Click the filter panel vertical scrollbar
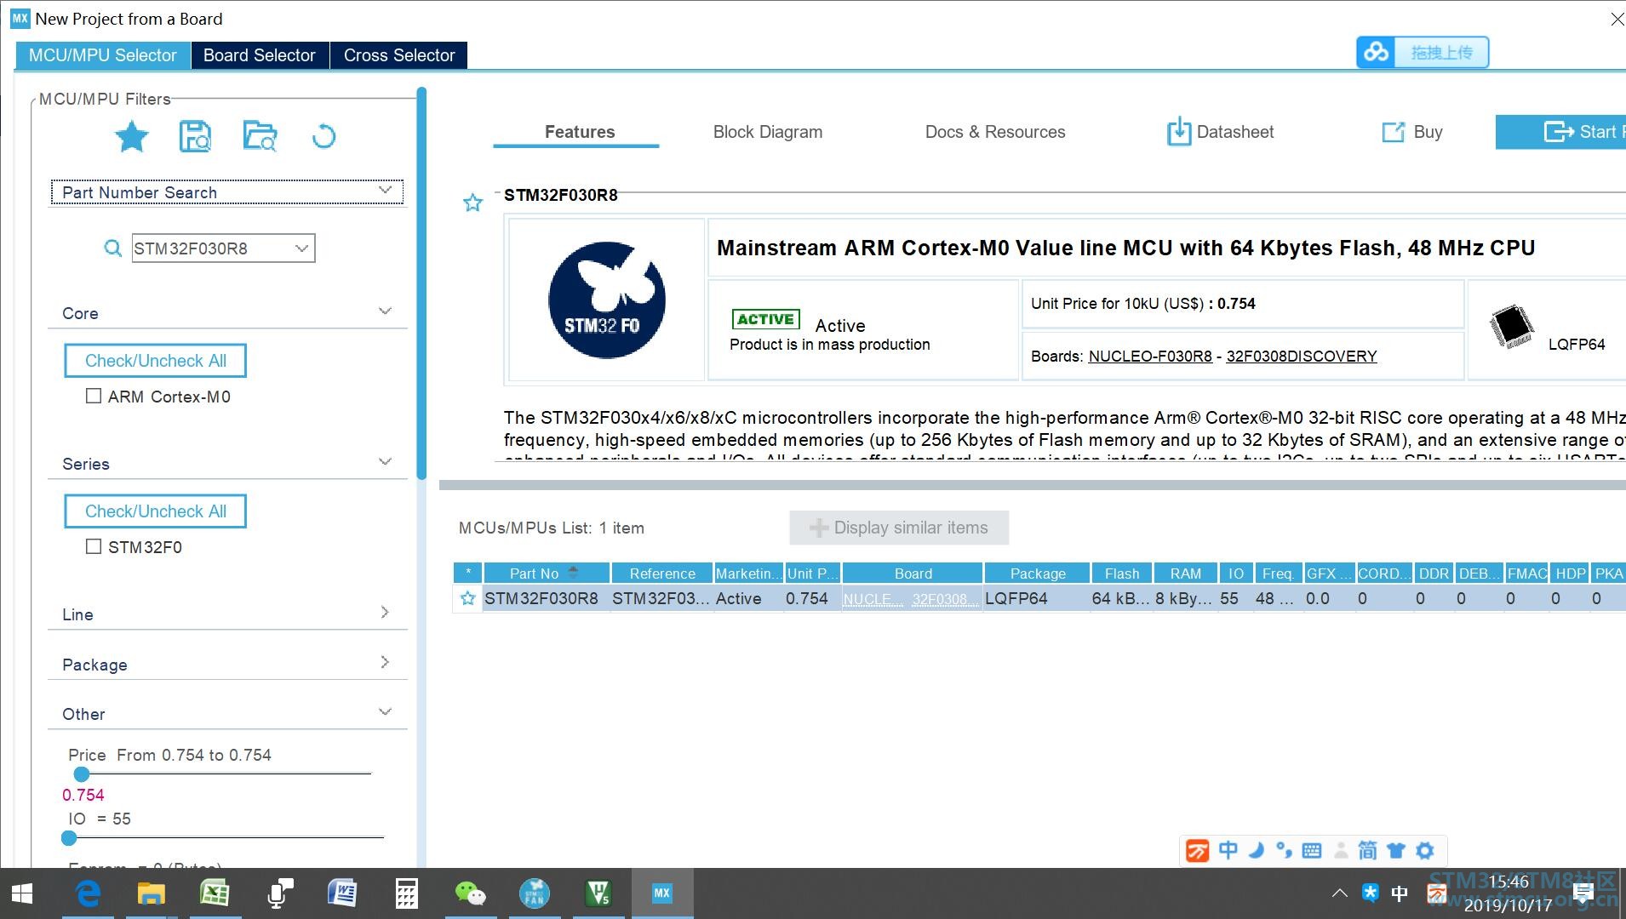 (x=421, y=283)
